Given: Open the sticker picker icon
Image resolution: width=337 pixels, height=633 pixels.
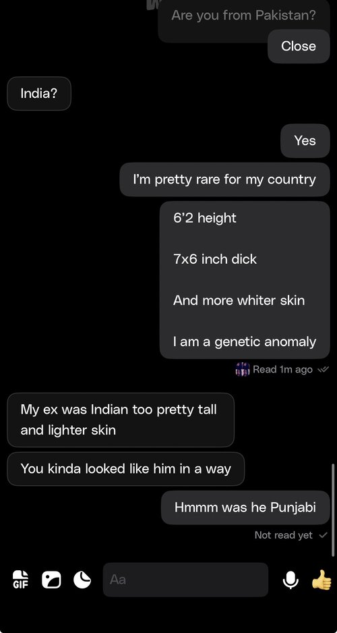Looking at the screenshot, I should tap(82, 580).
